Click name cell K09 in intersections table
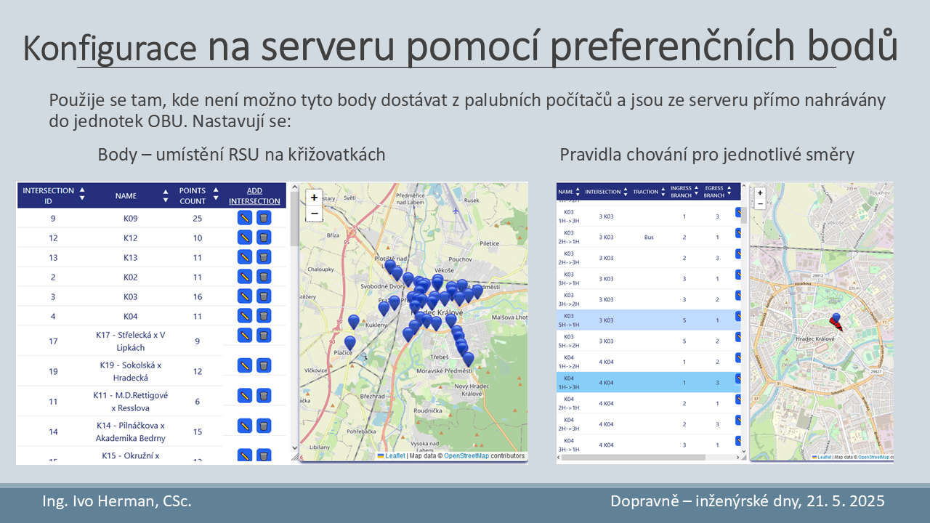 (131, 218)
